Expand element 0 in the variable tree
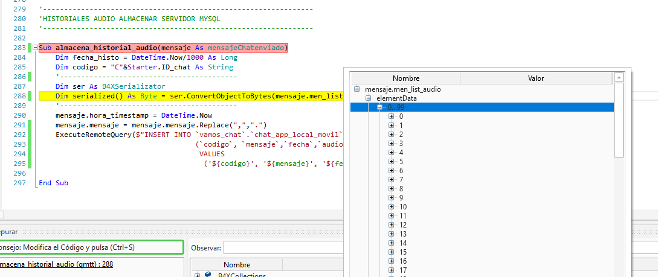This screenshot has height=277, width=658. (391, 116)
